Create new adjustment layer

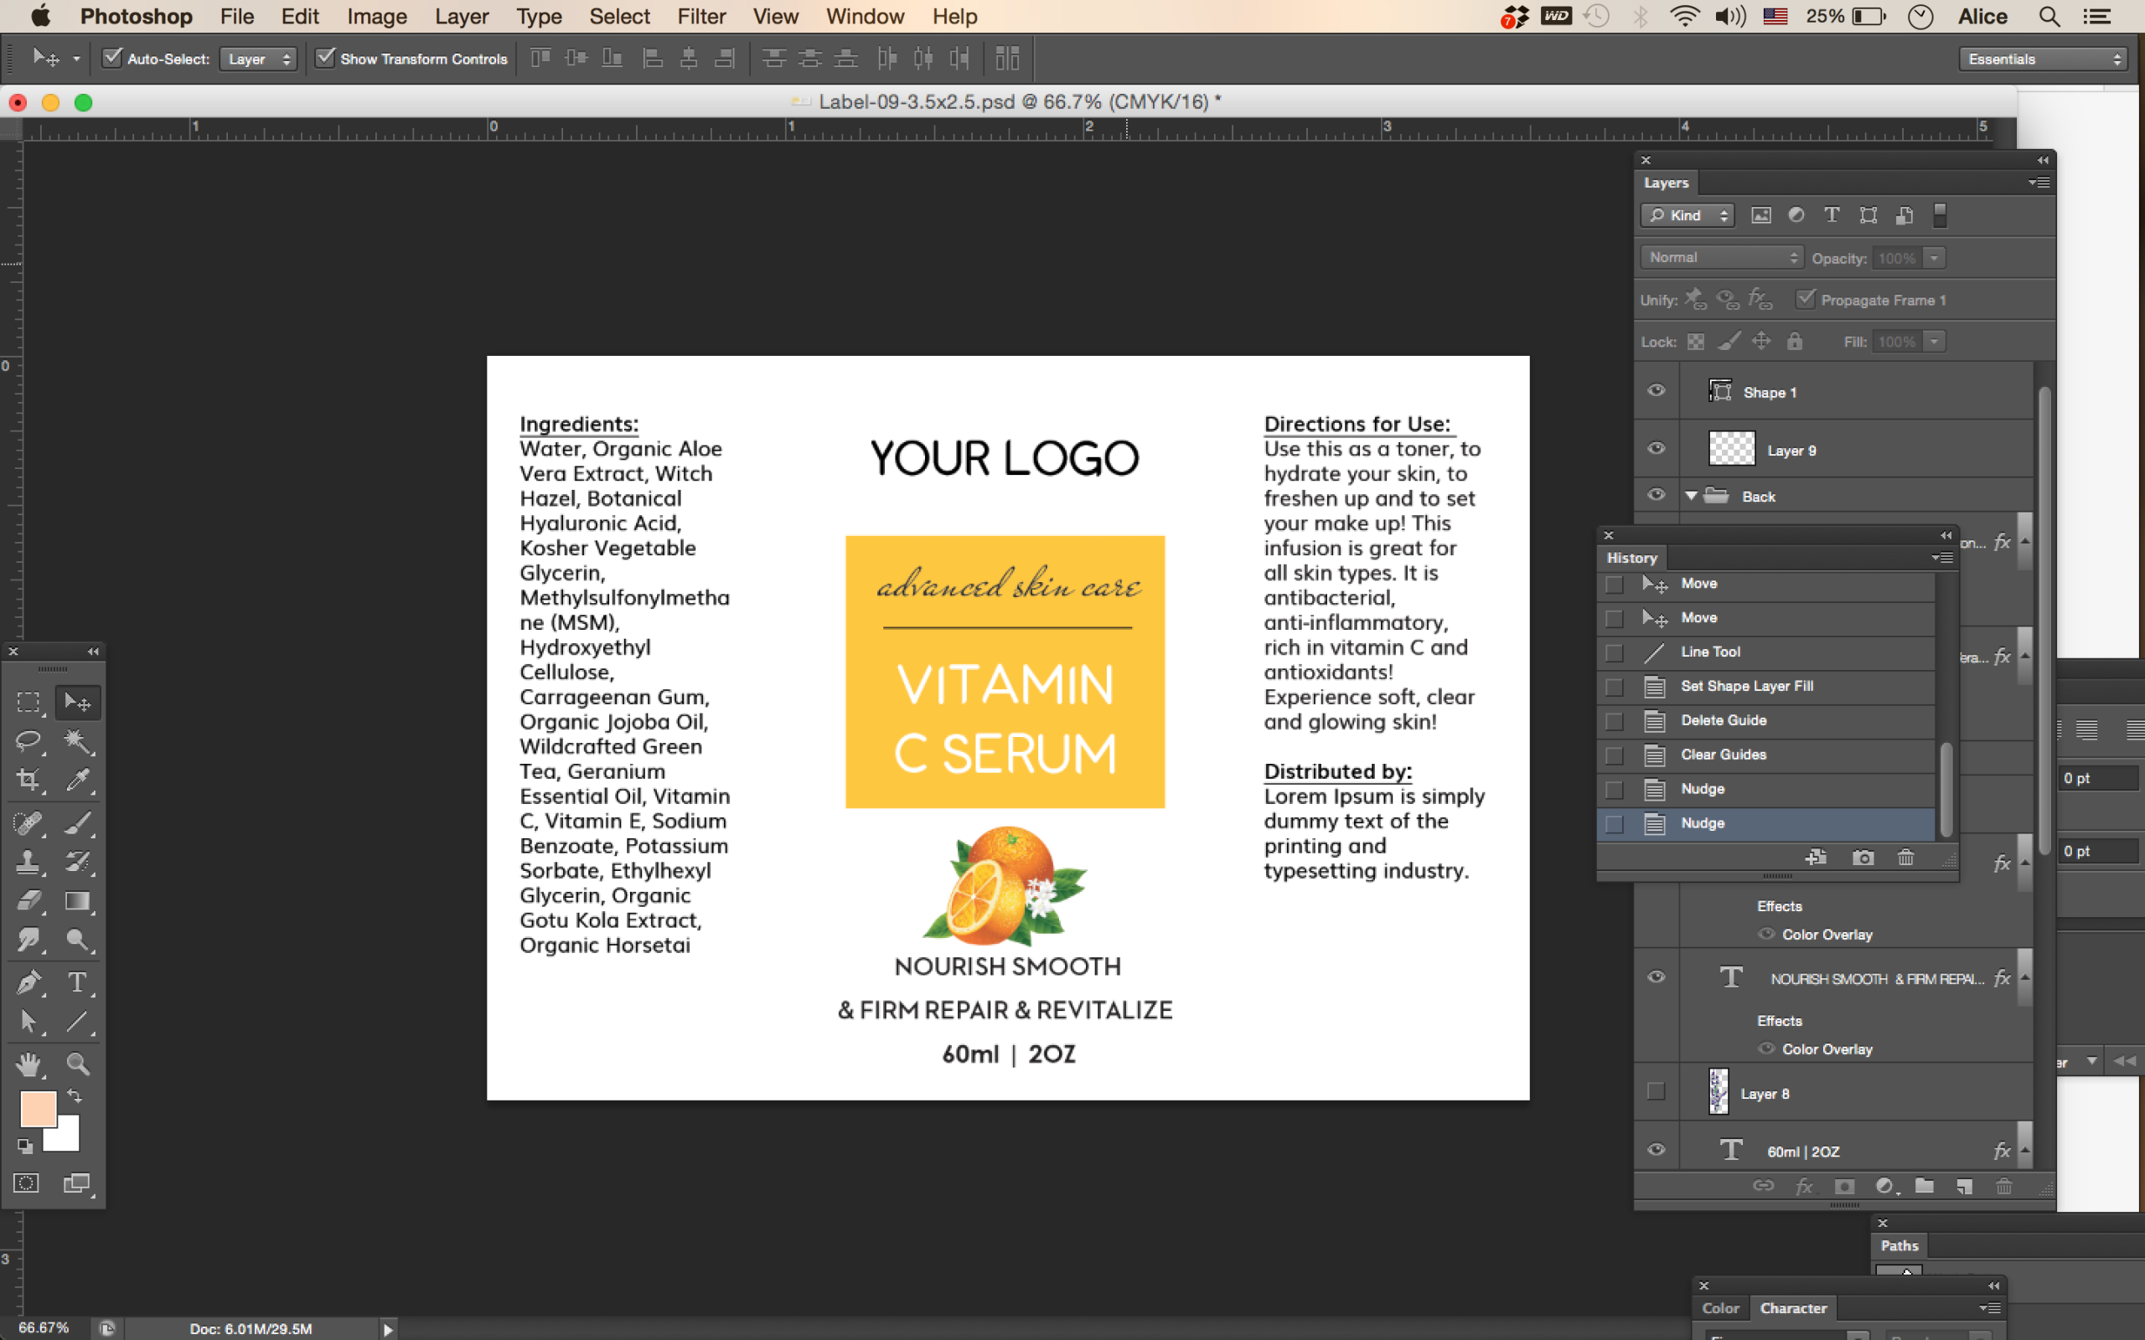pos(1884,1186)
